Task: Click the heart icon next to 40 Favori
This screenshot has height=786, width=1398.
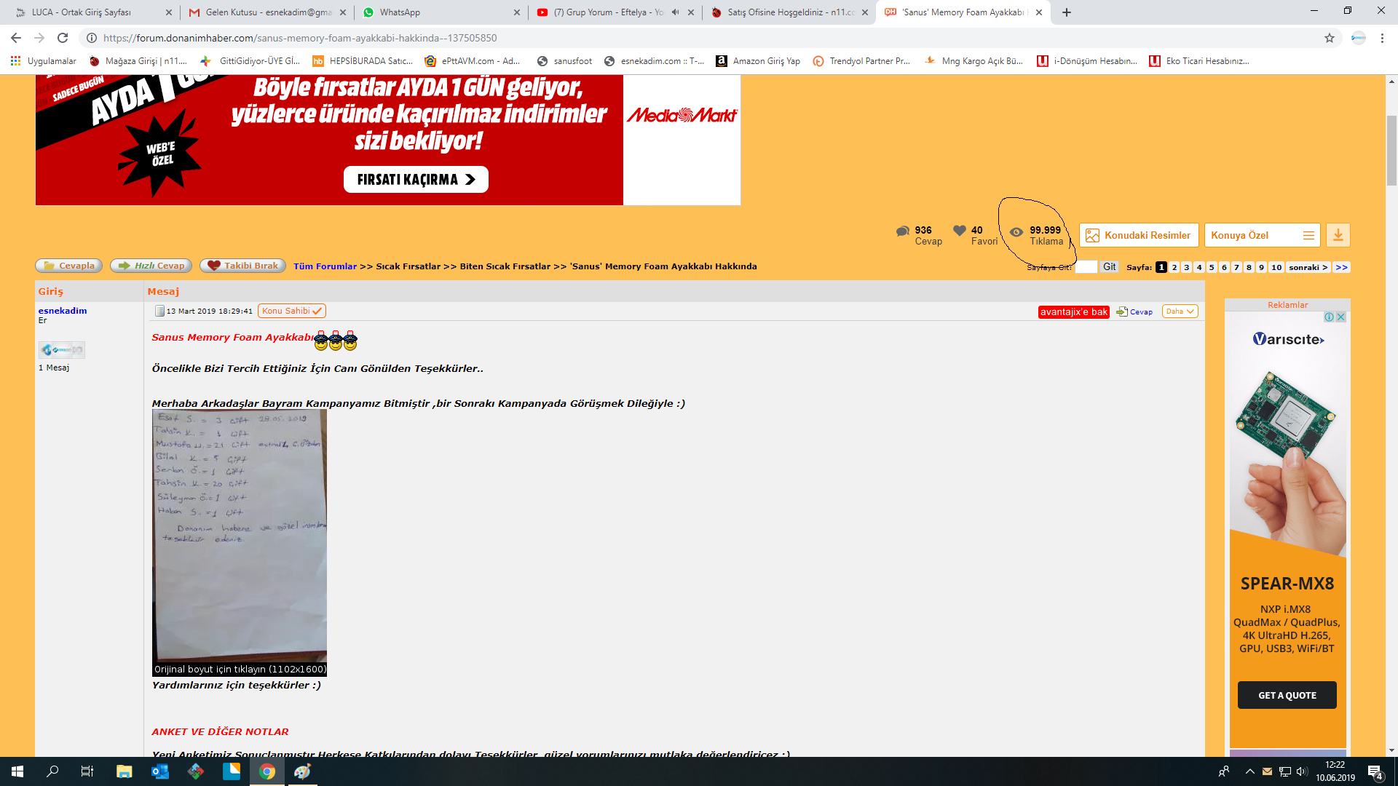Action: tap(960, 230)
